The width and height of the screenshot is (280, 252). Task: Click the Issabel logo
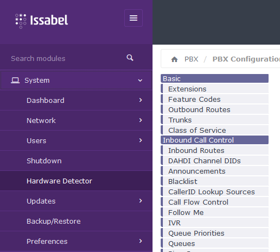[x=41, y=21]
